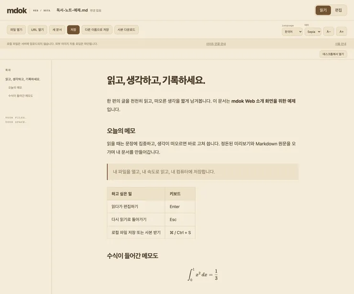
Task: Click the 저장 save button
Action: tap(73, 30)
